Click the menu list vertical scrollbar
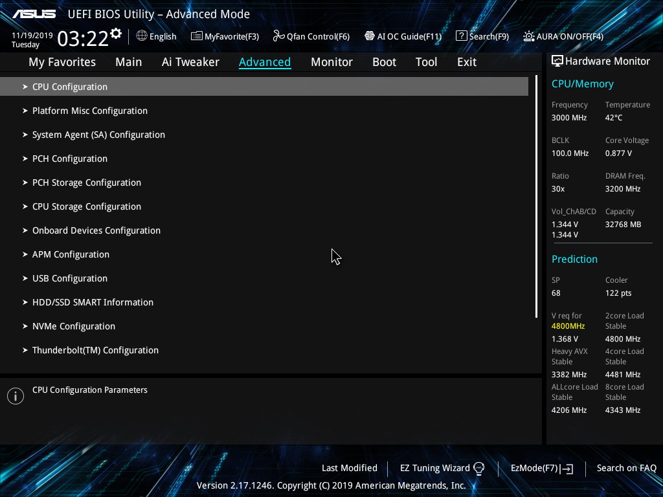The height and width of the screenshot is (497, 663). [x=536, y=197]
